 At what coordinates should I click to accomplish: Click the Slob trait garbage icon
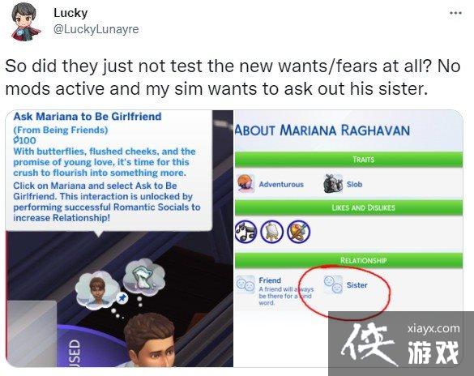tap(333, 184)
